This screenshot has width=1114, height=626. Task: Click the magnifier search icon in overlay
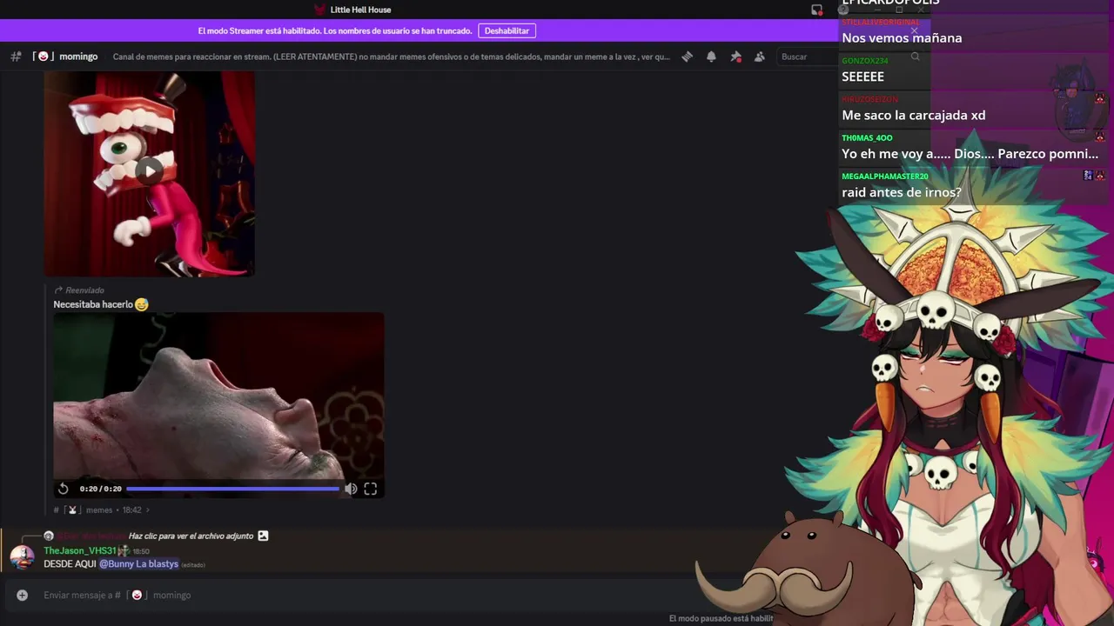tap(915, 57)
